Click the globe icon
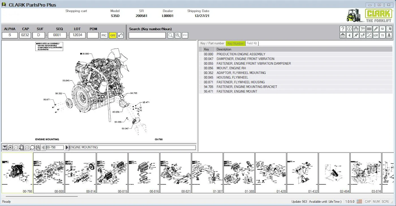Screen dimensions: 396x206 pos(389,29)
